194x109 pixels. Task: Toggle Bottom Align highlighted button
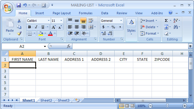click(x=83, y=21)
